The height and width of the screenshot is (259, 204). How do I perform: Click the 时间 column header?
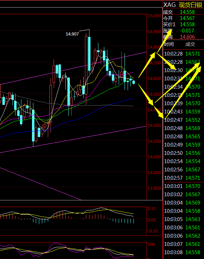(x=169, y=44)
